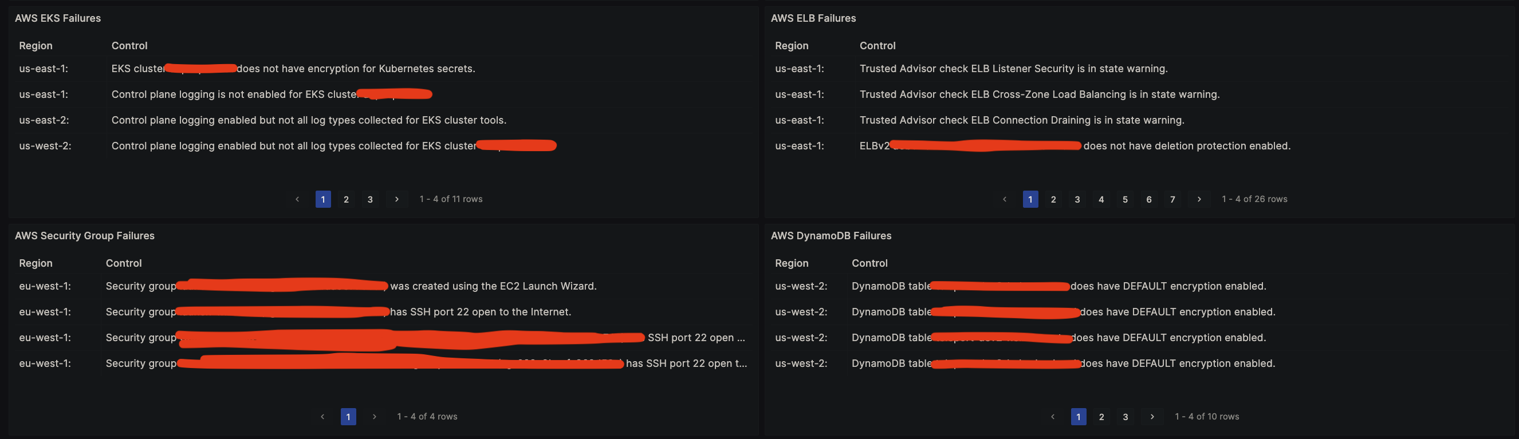Click previous page arrow in ELB Failures
The width and height of the screenshot is (1519, 439).
click(x=1005, y=199)
